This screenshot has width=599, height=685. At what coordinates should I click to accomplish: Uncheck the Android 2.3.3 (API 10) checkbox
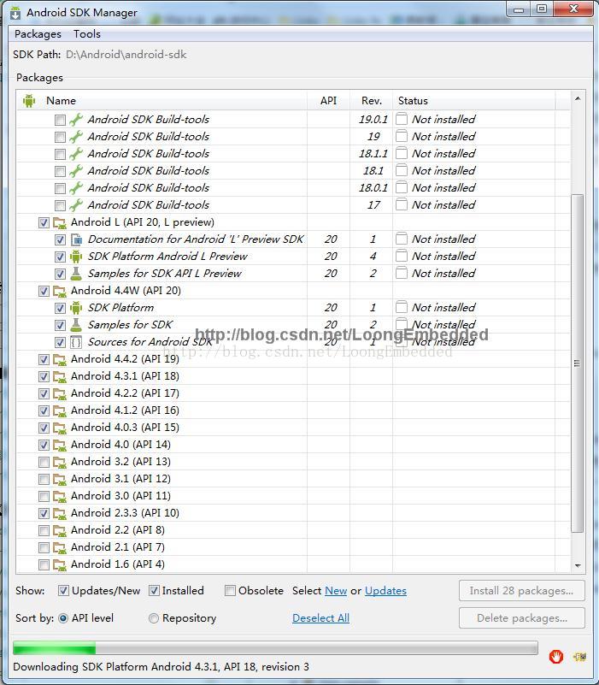click(x=44, y=513)
